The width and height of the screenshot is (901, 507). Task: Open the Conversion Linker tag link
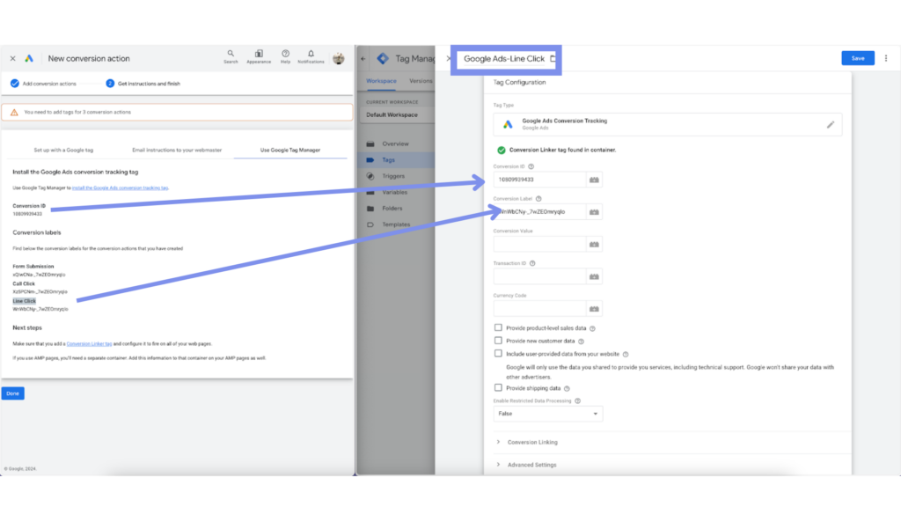(x=89, y=344)
